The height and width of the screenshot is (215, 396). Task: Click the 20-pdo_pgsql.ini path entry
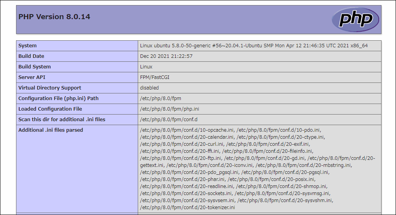pos(190,173)
